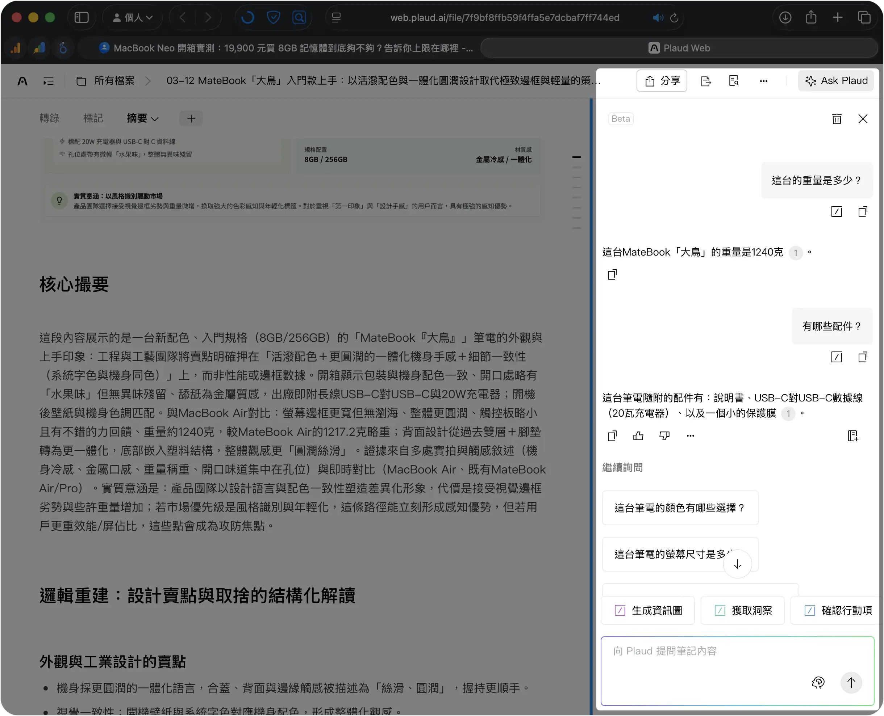Click the magnifier search extension icon

click(299, 17)
